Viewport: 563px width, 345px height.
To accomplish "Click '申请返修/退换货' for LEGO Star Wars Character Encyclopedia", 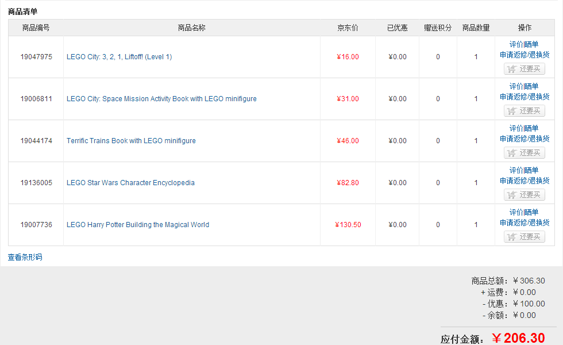I will (x=525, y=181).
